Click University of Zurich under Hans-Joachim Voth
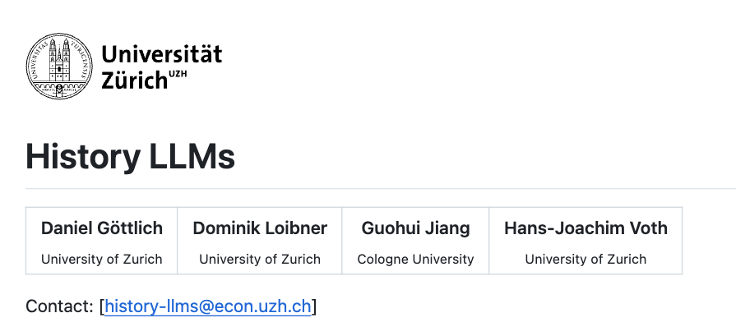Screen dimensions: 736x336 coord(586,259)
